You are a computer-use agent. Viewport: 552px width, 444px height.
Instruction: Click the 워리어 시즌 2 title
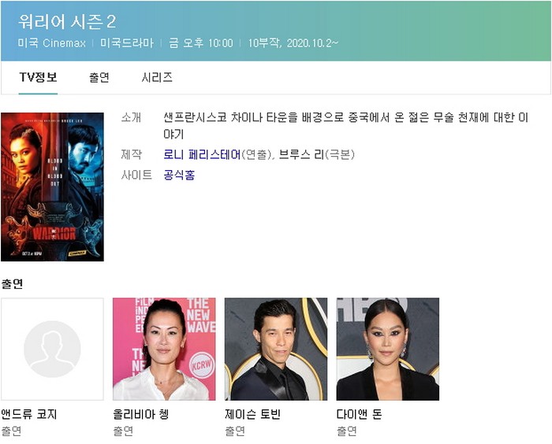pos(67,22)
